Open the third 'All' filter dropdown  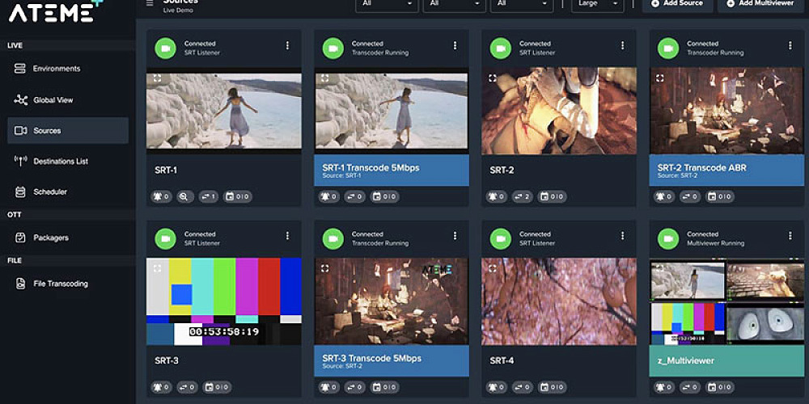(522, 4)
